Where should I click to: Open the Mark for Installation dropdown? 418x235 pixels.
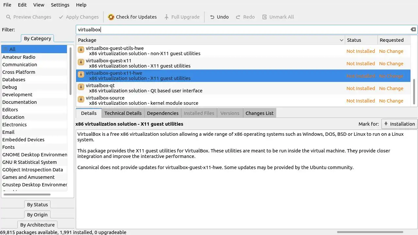click(x=399, y=124)
